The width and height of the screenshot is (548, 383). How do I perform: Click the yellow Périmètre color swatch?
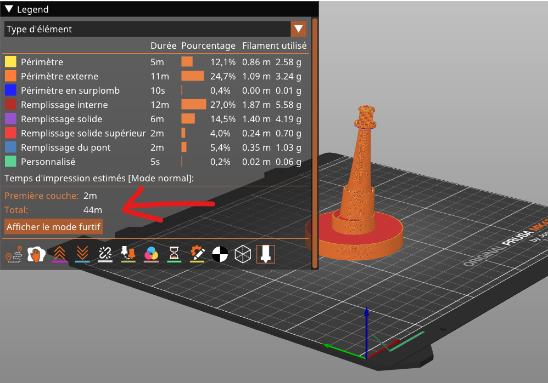[x=10, y=62]
